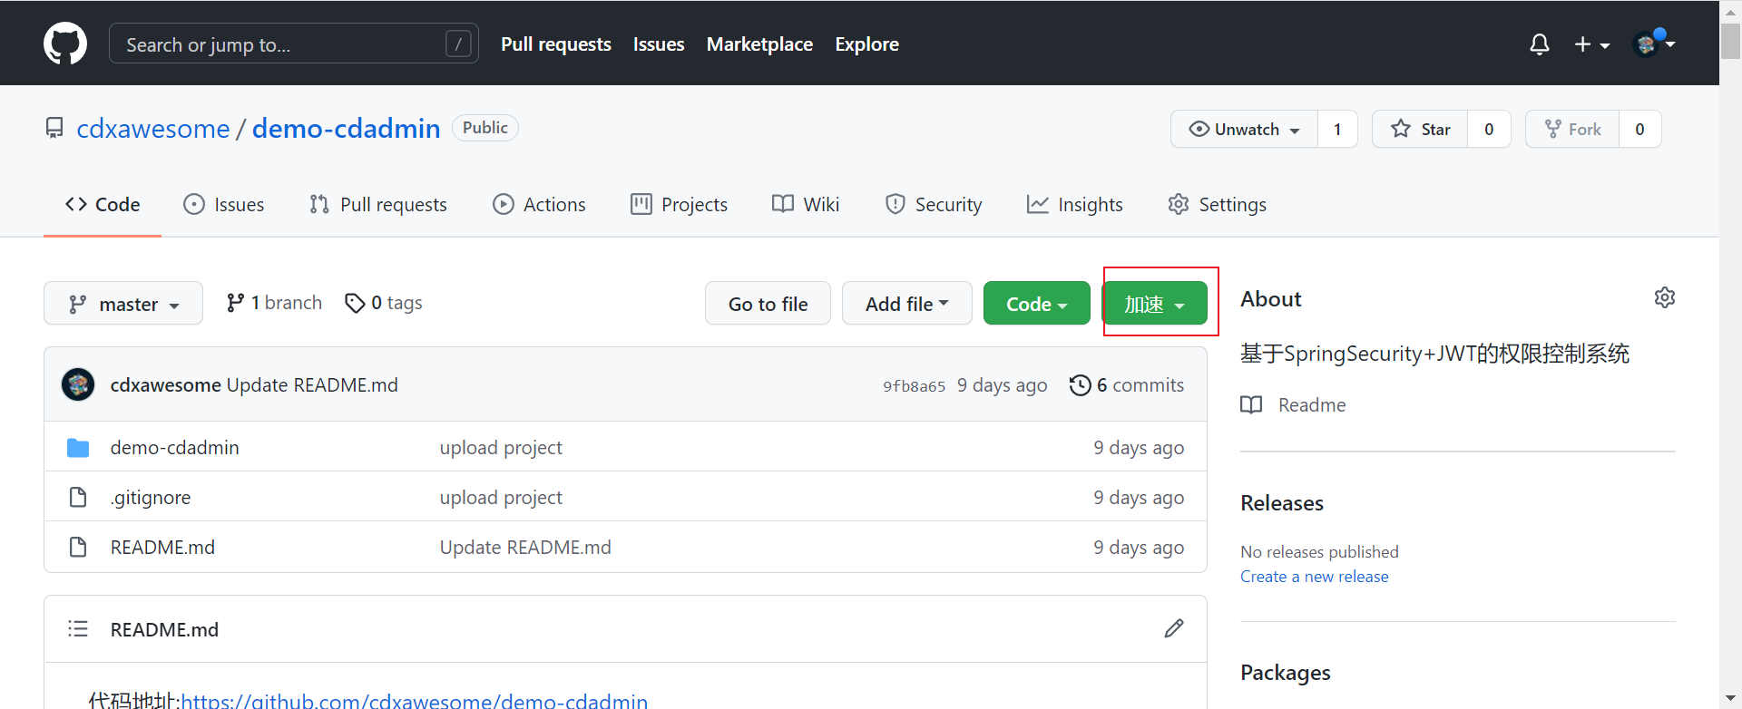1742x709 pixels.
Task: Click Create a new release
Action: 1315,577
